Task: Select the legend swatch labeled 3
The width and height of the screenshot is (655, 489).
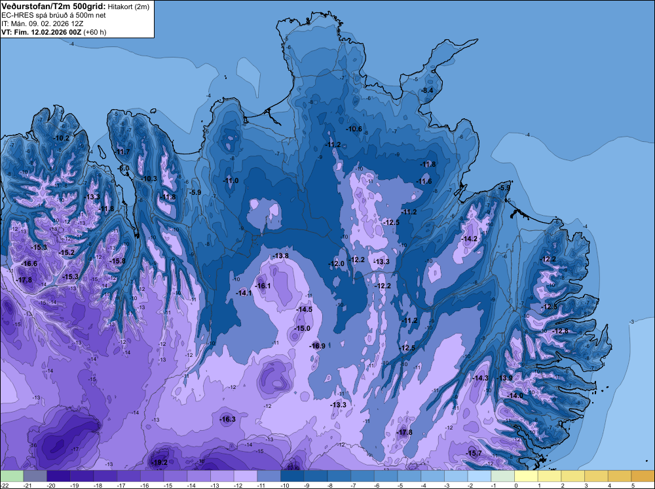Action: click(597, 476)
